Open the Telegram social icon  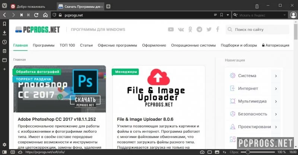coord(199,29)
